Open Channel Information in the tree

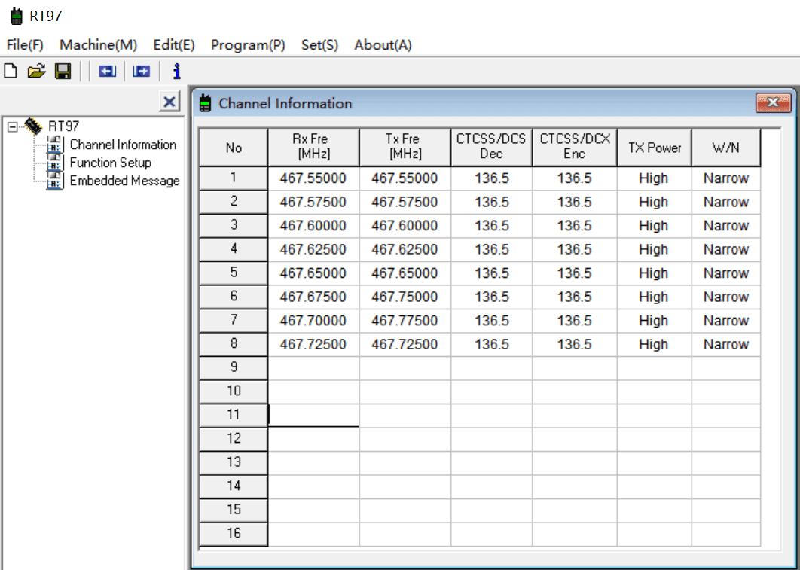pyautogui.click(x=122, y=145)
